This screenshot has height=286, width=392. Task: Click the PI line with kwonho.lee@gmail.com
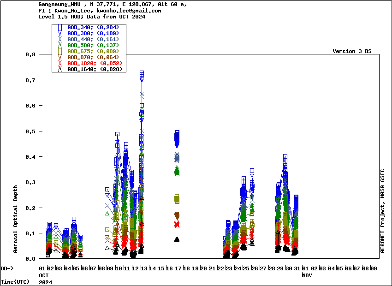tap(100, 11)
